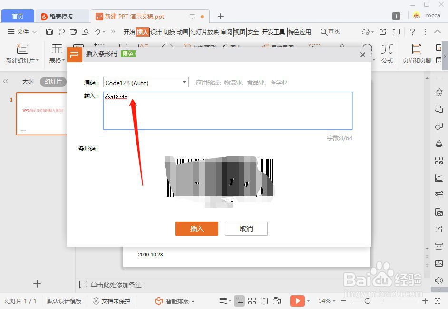The image size is (448, 309).
Task: Click the share document icon in ribbon
Action: pyautogui.click(x=382, y=32)
